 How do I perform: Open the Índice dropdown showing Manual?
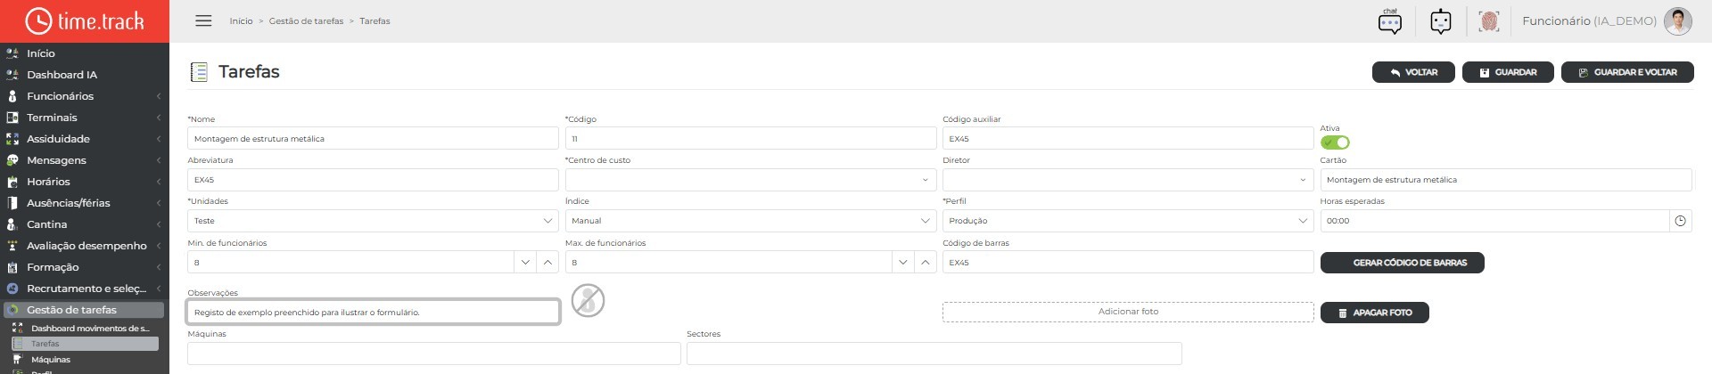[x=751, y=221]
